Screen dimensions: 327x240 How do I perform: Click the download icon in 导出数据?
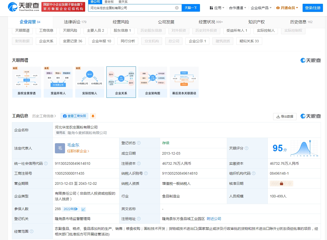point(278,117)
